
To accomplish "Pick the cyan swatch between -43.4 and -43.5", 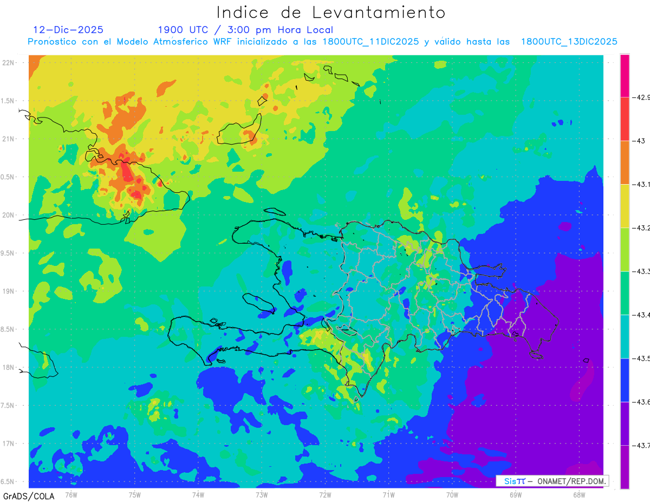I will pyautogui.click(x=625, y=336).
